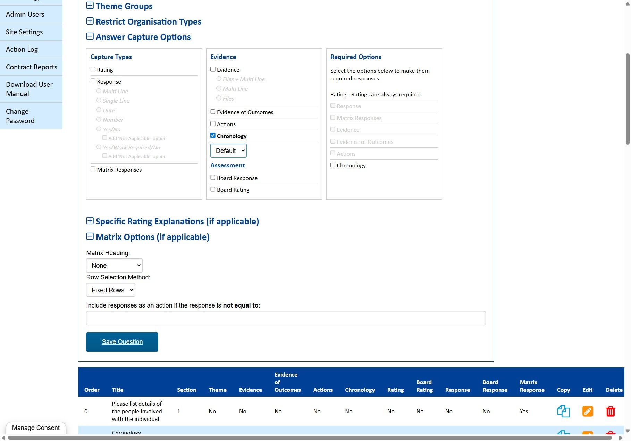Click the horizontal scrollbar at the bottom
The image size is (631, 441).
pos(310,438)
